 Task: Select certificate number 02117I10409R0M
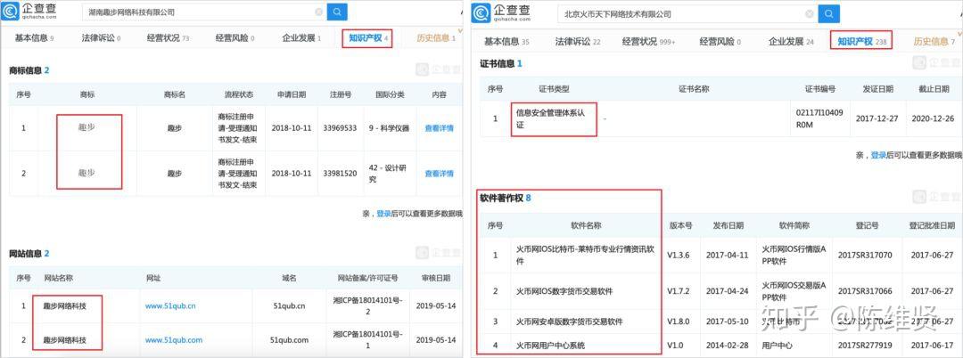coord(819,118)
